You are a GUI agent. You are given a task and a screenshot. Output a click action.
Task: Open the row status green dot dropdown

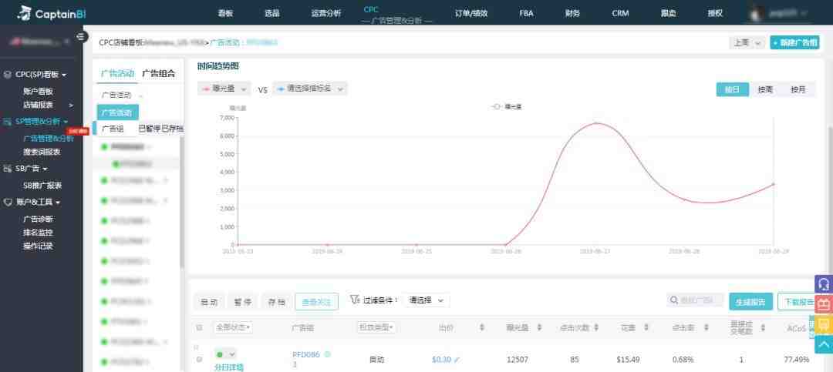click(x=225, y=354)
